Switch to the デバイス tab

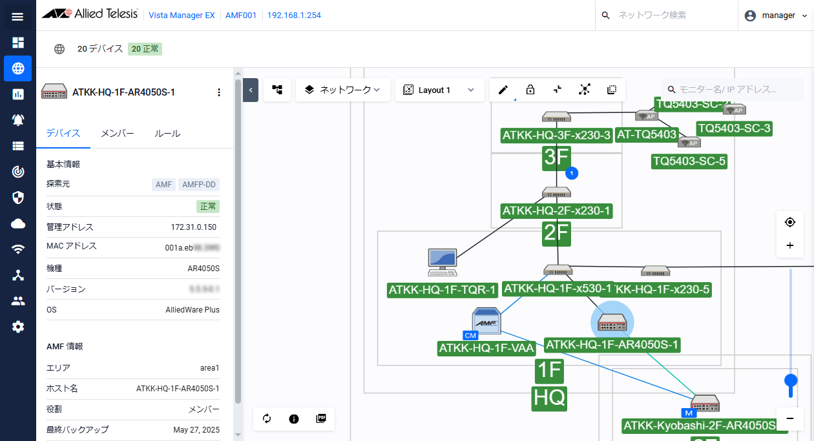click(x=63, y=134)
